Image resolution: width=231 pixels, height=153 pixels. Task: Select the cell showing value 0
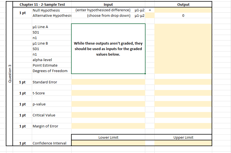click(183, 15)
